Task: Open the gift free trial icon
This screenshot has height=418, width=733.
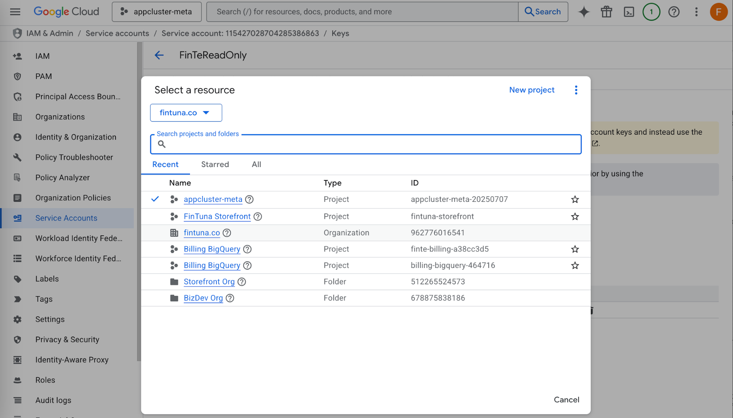Action: point(606,12)
